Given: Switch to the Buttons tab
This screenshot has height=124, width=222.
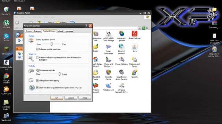Looking at the screenshot, I should (x=29, y=31).
